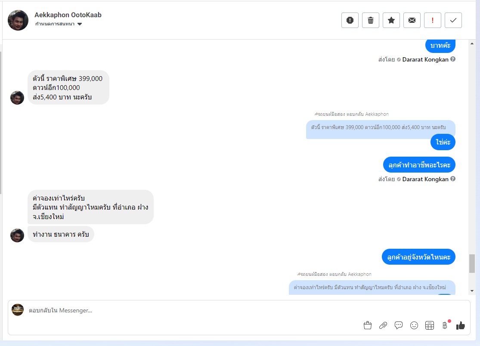Image resolution: width=480 pixels, height=346 pixels.
Task: Open the emoji picker smiley icon
Action: (x=414, y=325)
